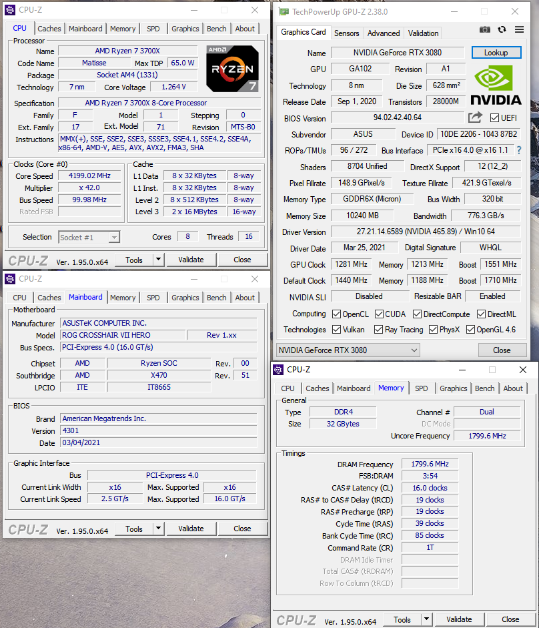The height and width of the screenshot is (628, 539).
Task: Click the Bus Interface question mark icon
Action: (x=519, y=150)
